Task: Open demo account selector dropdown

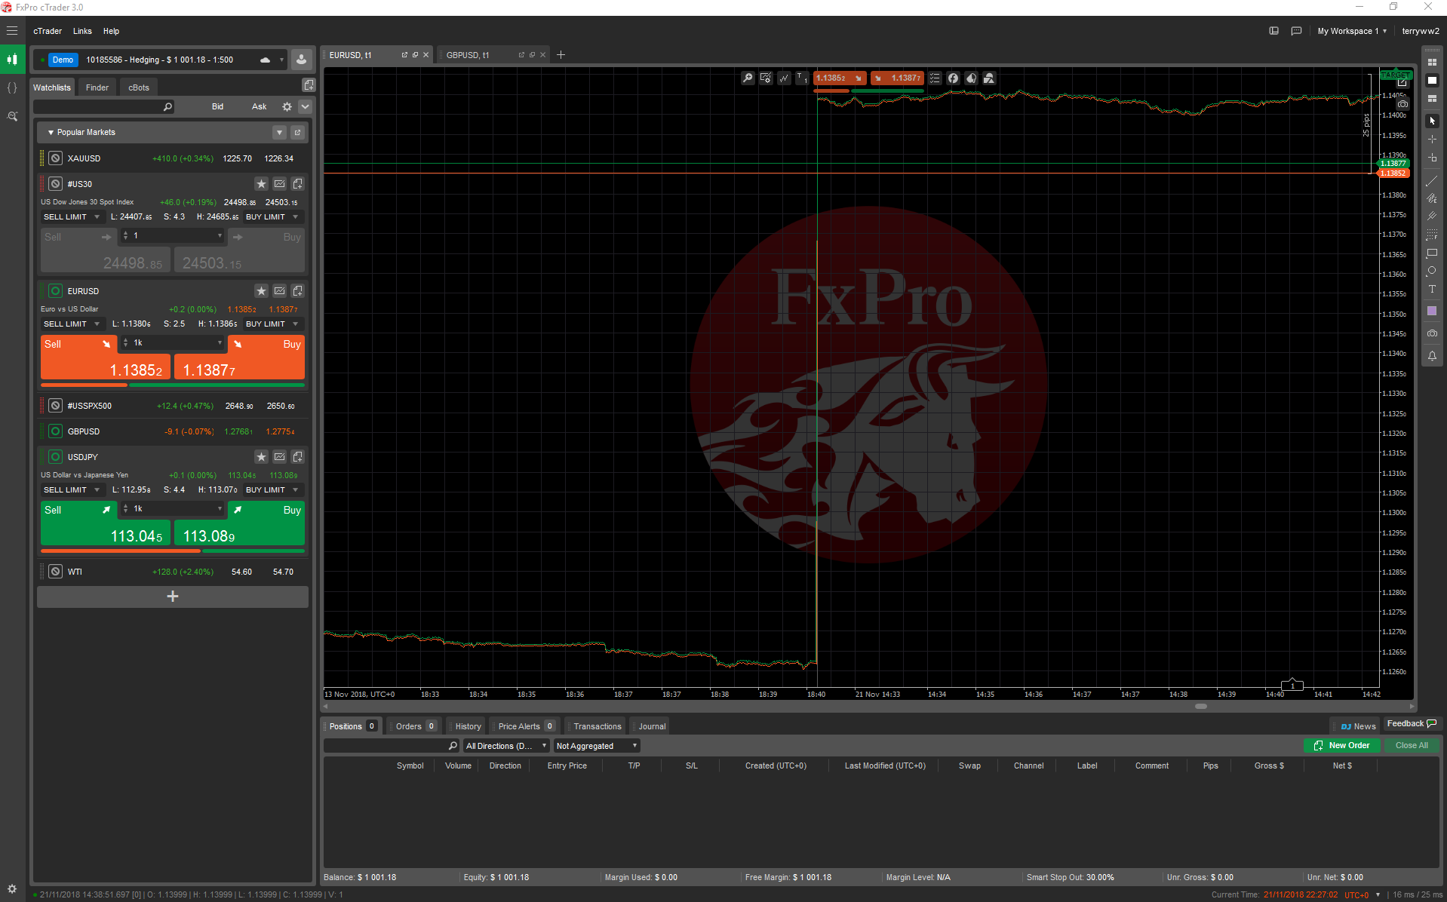Action: (x=281, y=60)
